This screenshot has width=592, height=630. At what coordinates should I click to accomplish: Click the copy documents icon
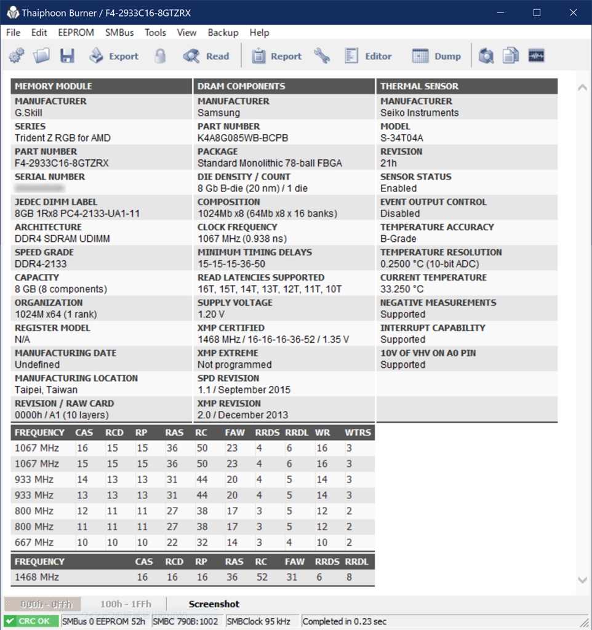(511, 56)
